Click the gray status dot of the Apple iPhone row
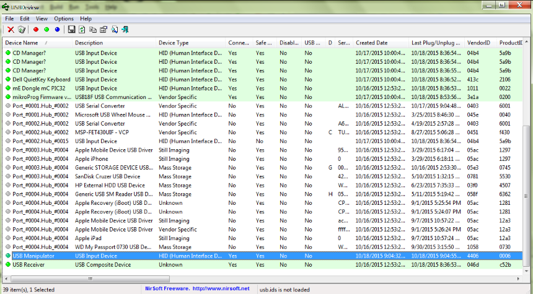533x294 pixels. [x=8, y=159]
